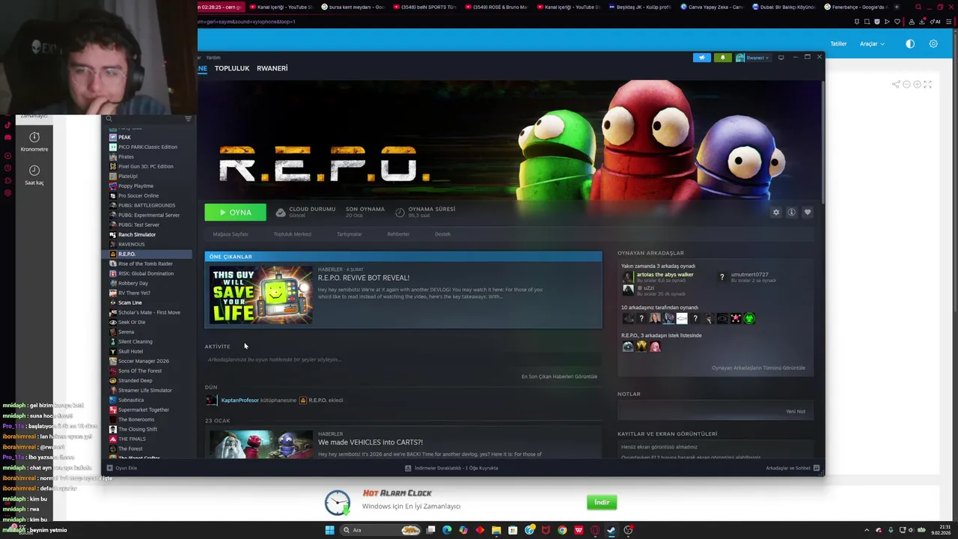Click Oyun Ekle at library bottom
This screenshot has height=539, width=958.
[x=122, y=468]
